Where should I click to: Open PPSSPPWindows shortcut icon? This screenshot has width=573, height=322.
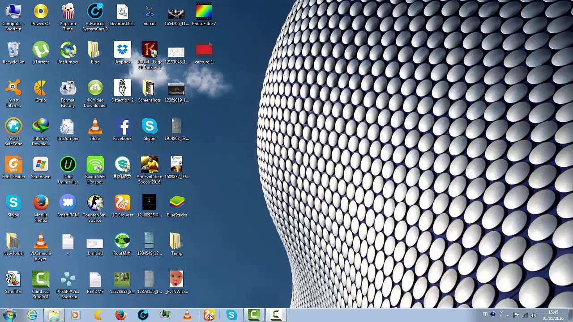[68, 285]
